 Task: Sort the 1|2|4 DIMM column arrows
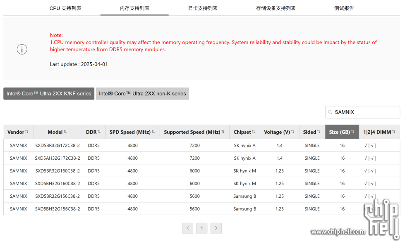click(x=394, y=132)
